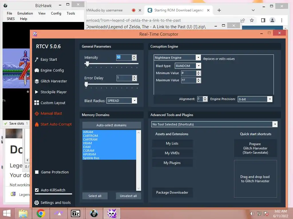
Task: Open Settings and tools gear icon
Action: click(x=37, y=203)
